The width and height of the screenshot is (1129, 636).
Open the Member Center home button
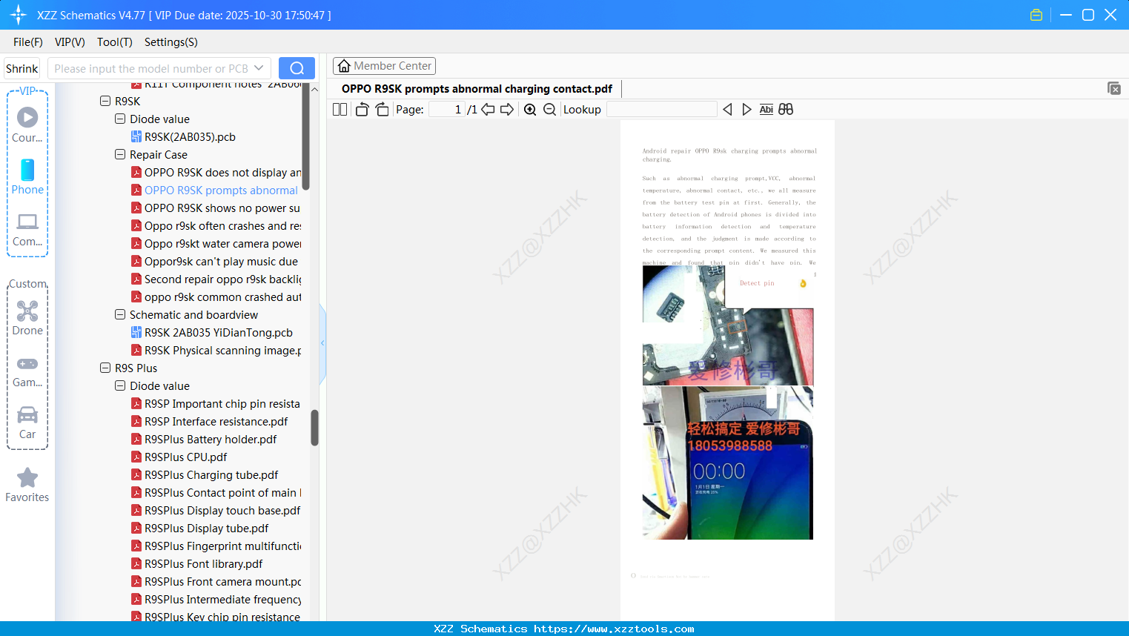coord(384,66)
